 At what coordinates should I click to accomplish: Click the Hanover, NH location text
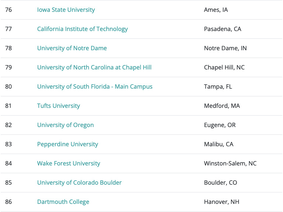[221, 202]
